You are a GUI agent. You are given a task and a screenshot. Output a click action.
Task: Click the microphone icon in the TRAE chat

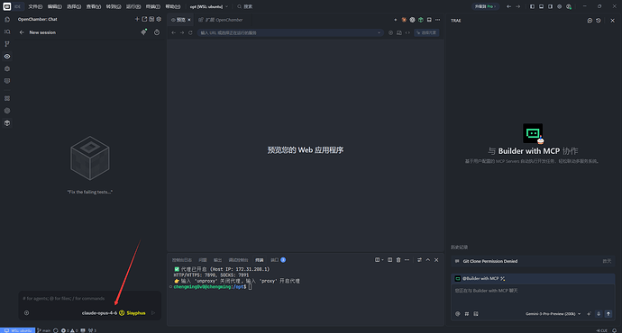[599, 313]
